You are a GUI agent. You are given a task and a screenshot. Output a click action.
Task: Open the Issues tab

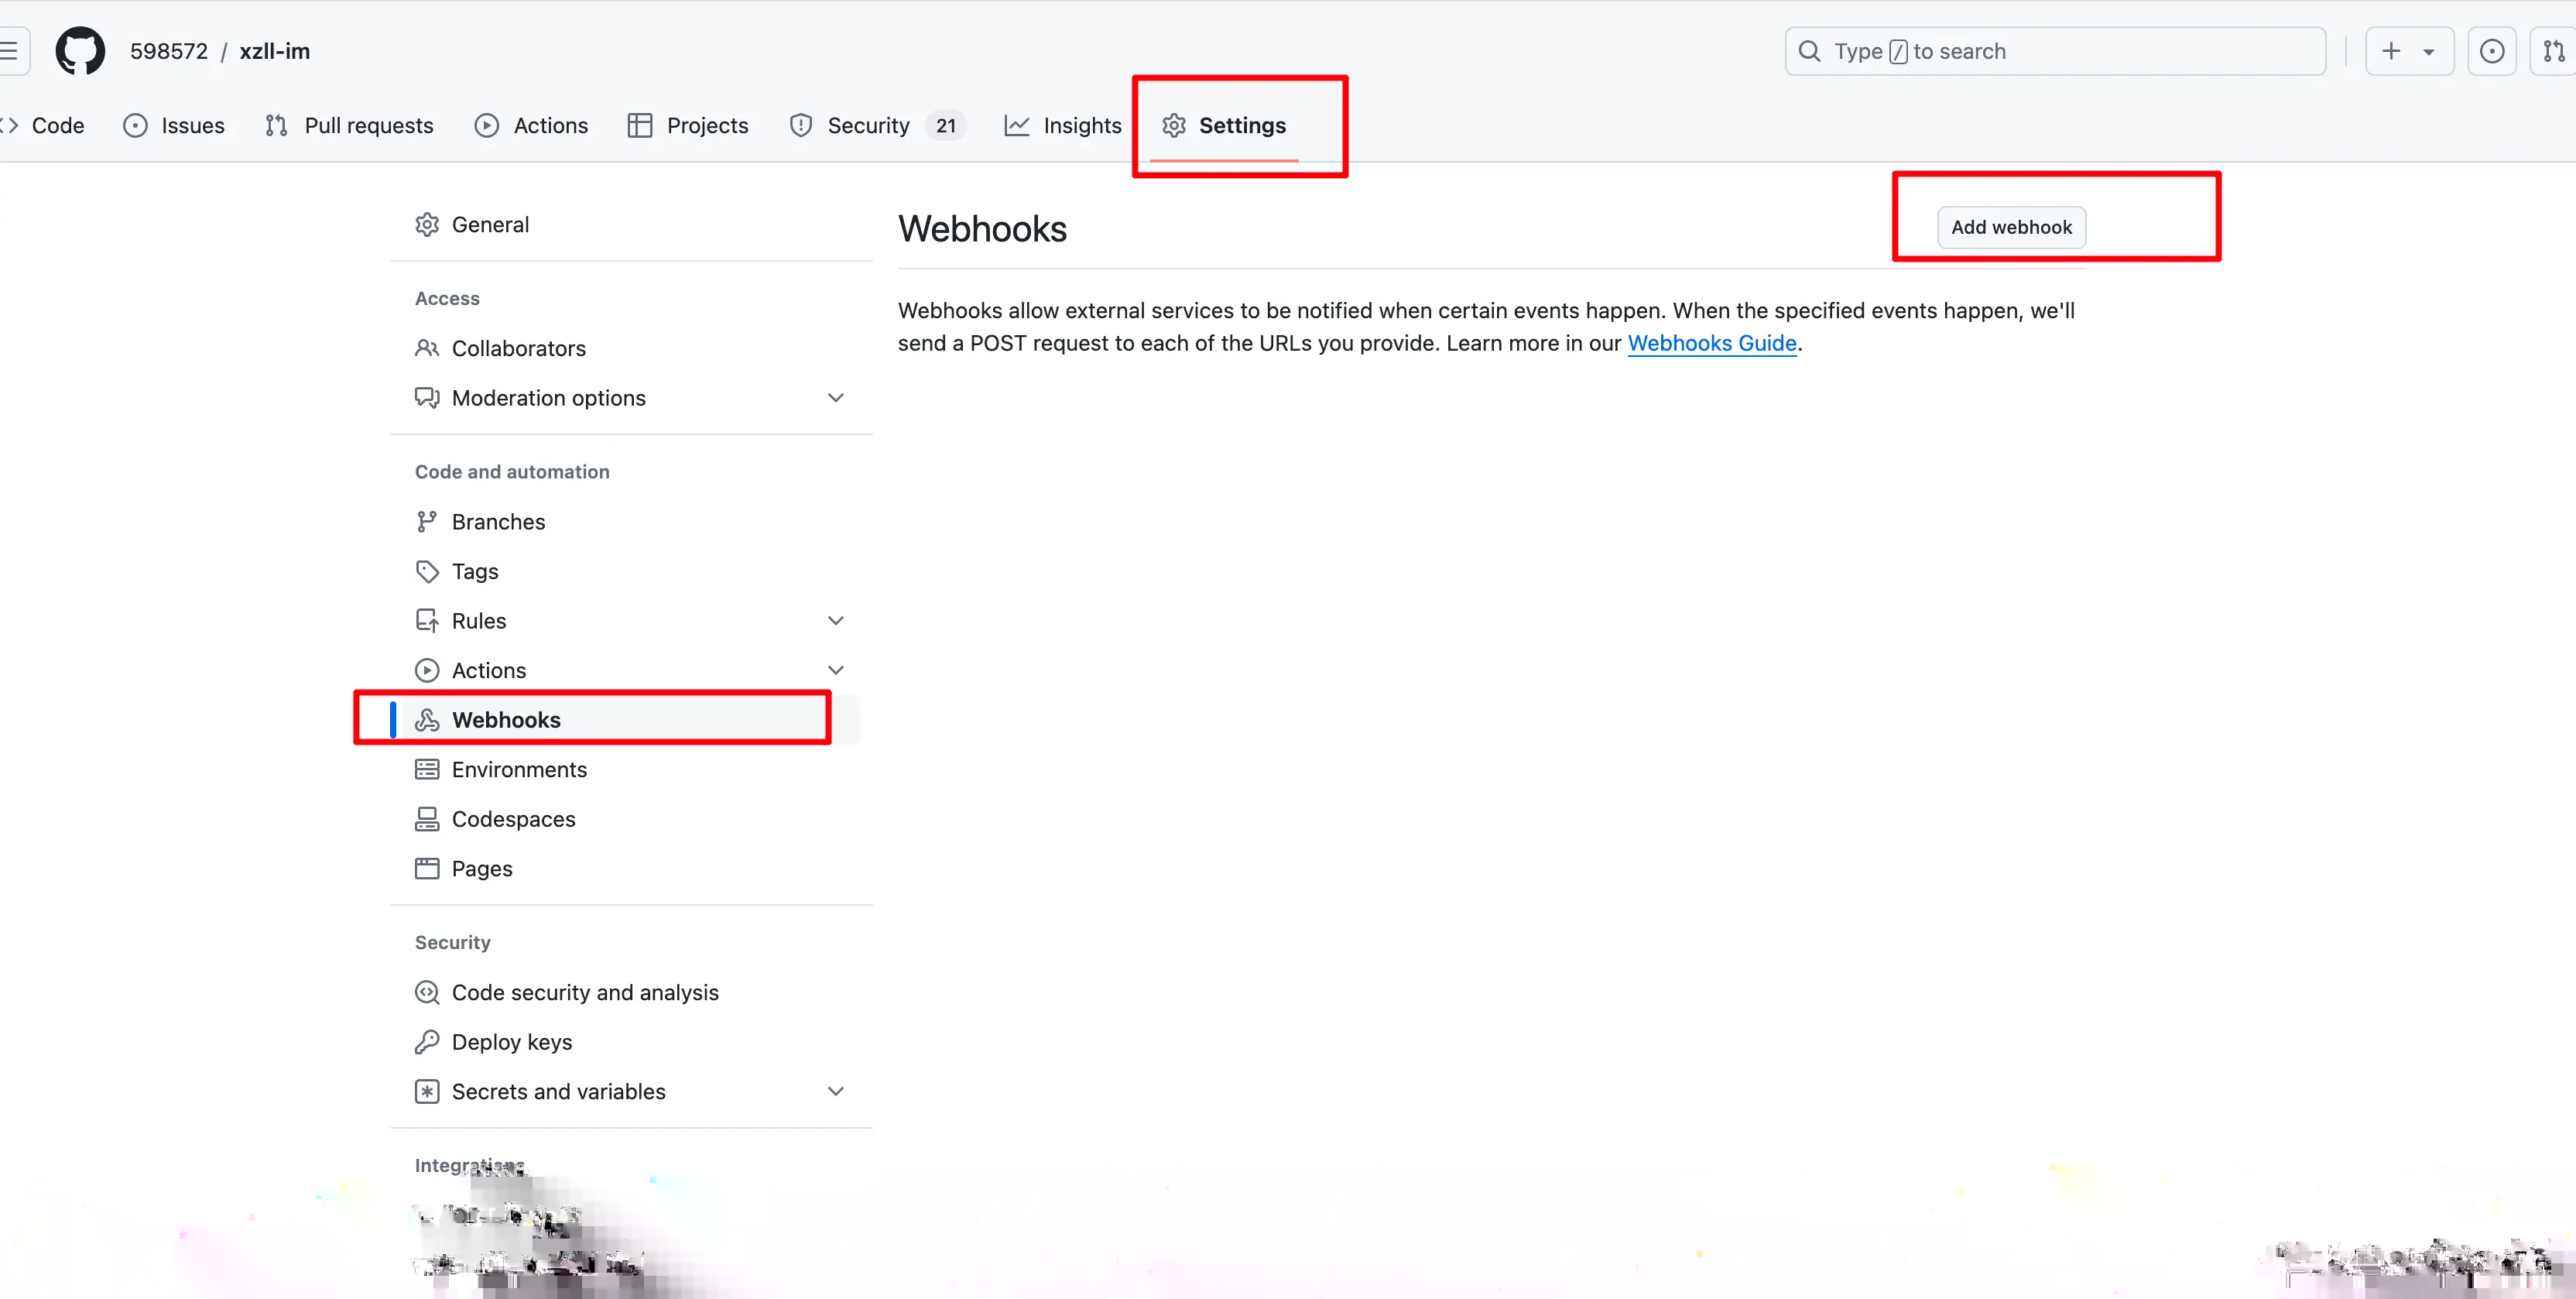point(174,125)
